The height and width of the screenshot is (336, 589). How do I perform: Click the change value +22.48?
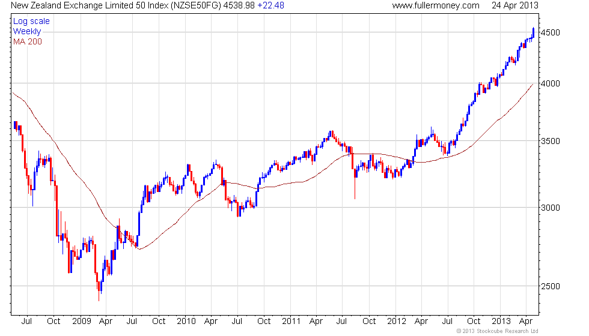(x=270, y=5)
